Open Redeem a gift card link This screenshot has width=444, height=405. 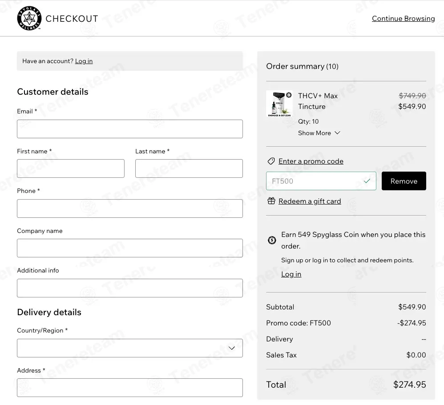pos(310,201)
